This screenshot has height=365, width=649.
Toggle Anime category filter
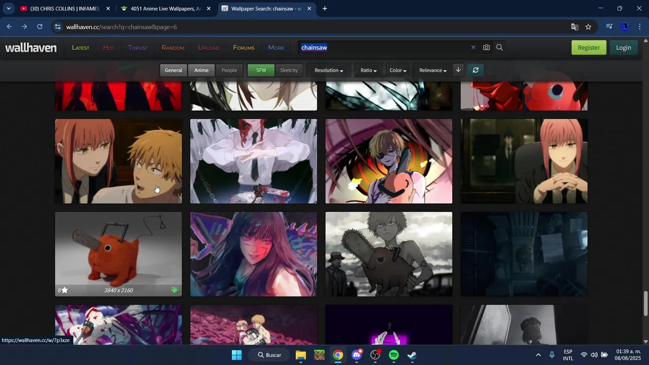click(x=201, y=70)
